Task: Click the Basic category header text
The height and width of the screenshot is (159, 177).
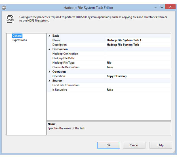Action: [56, 36]
